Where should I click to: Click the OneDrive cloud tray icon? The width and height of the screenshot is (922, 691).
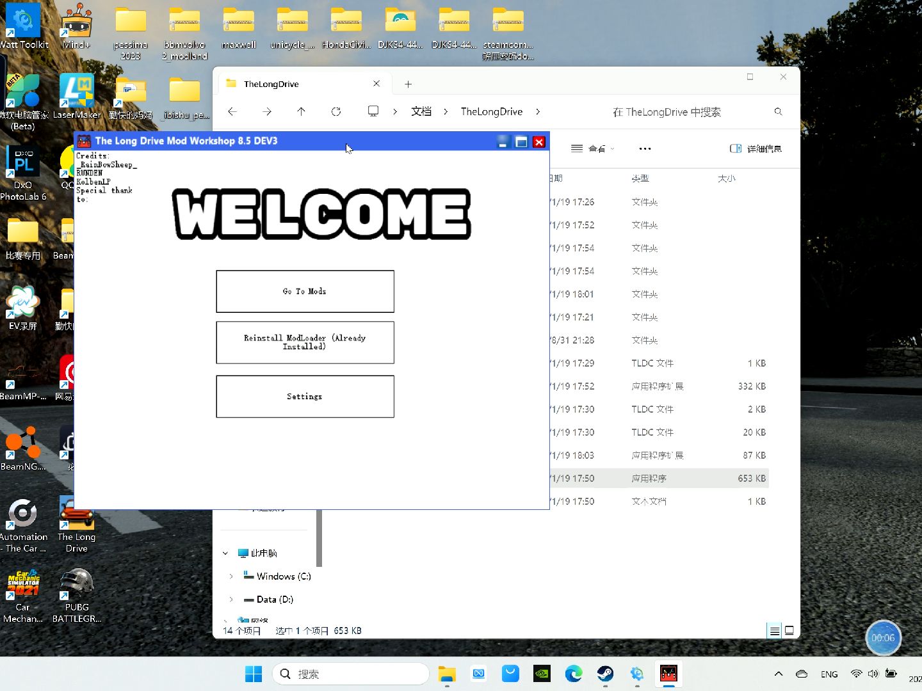(x=802, y=674)
